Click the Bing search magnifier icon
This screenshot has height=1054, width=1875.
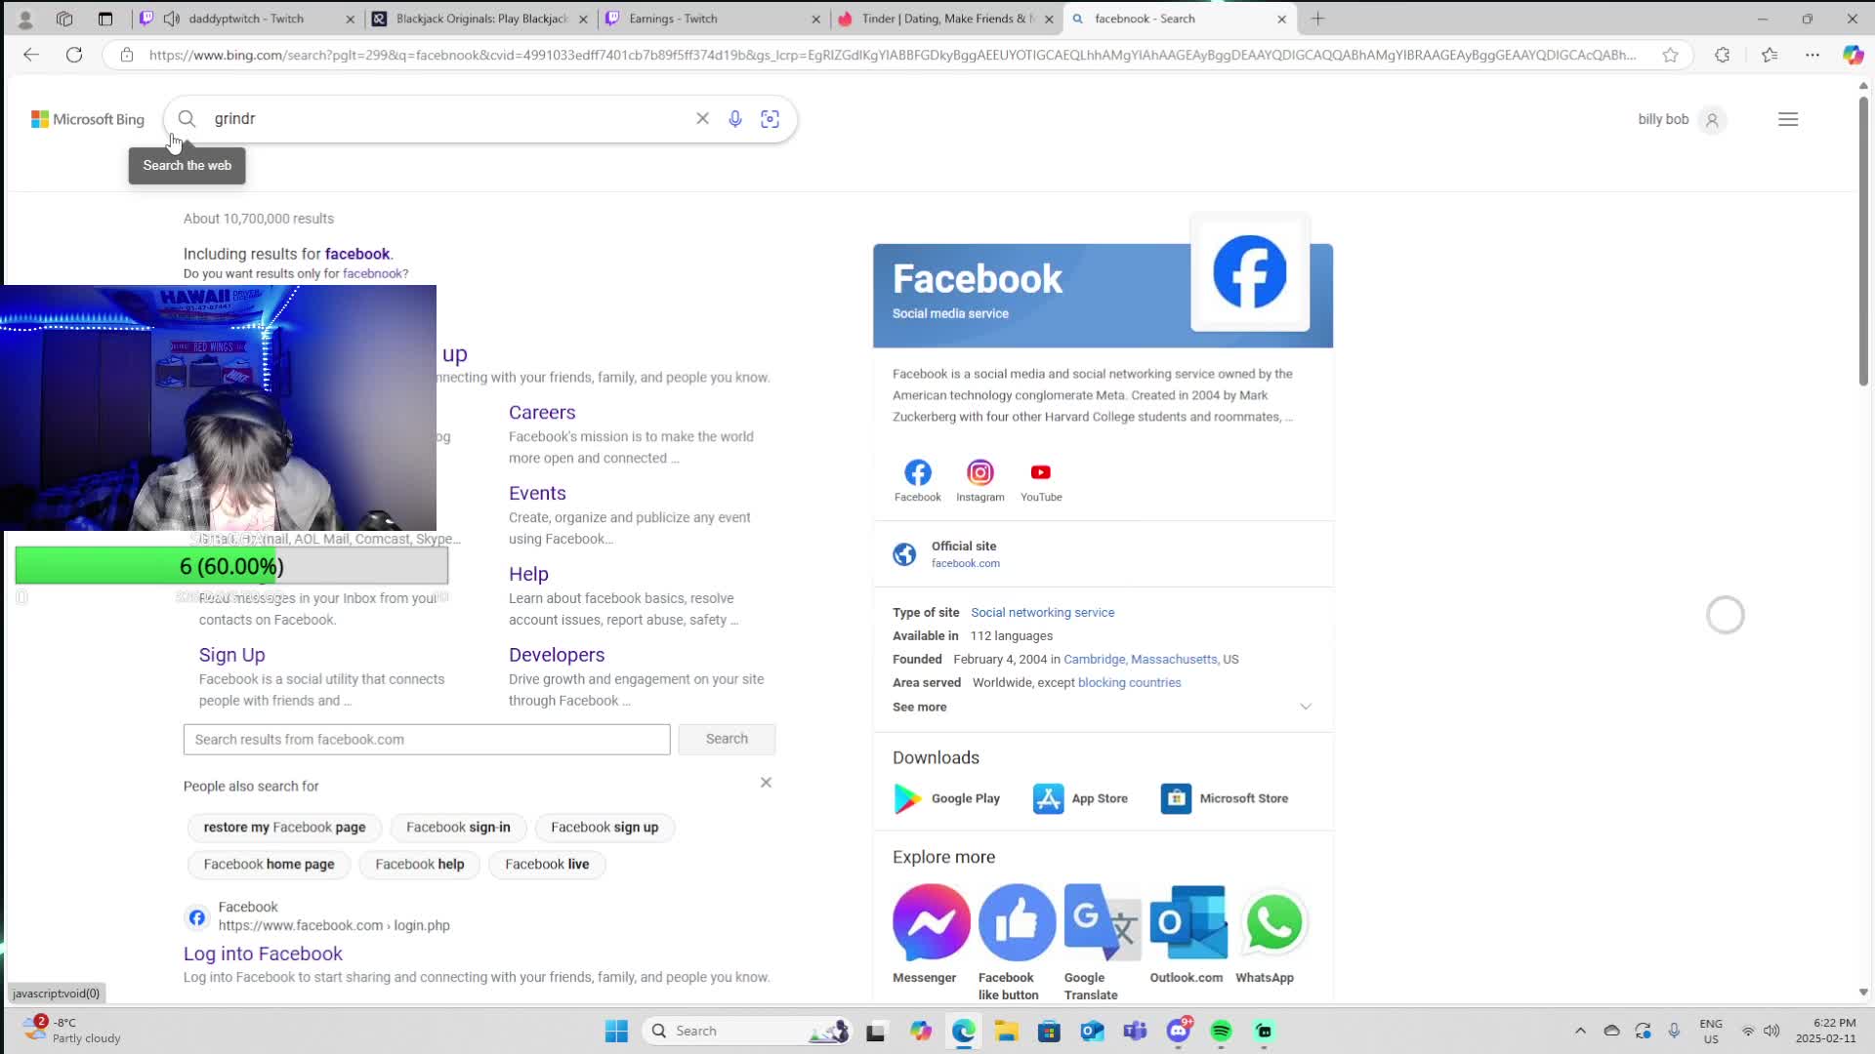(x=187, y=119)
